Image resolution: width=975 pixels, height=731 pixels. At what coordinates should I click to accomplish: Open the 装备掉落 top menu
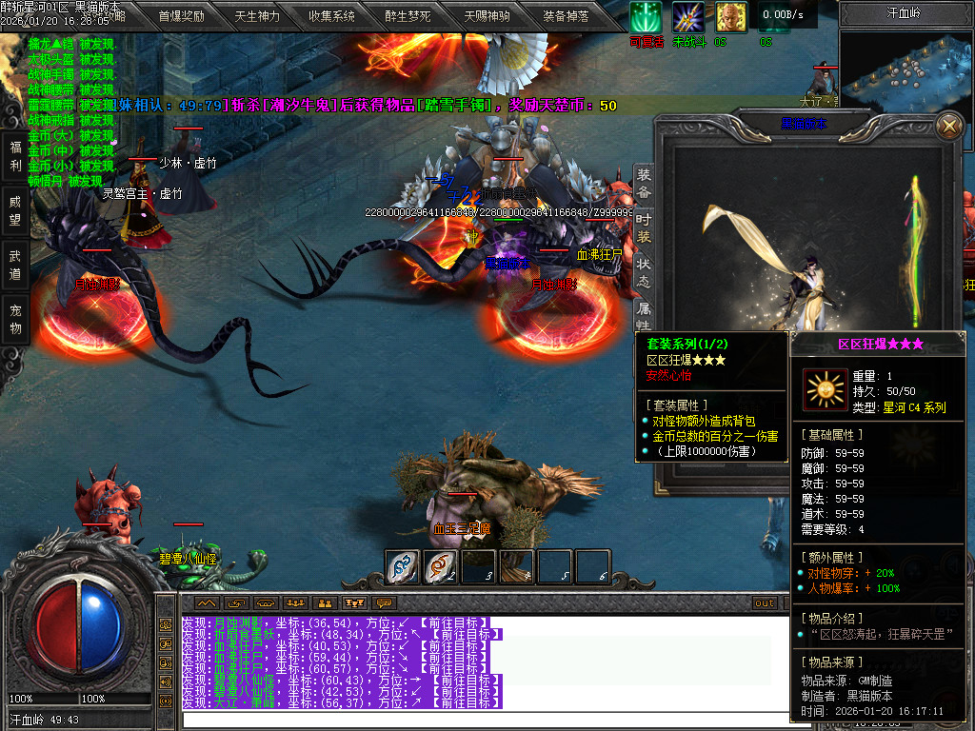(x=566, y=15)
